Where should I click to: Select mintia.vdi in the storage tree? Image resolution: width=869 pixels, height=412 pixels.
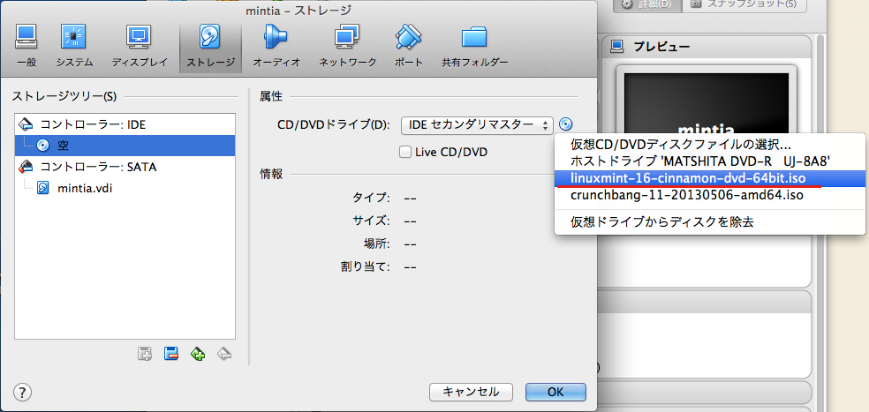(84, 188)
